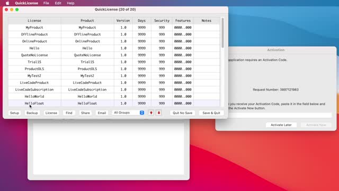Open the All Groups dropdown
The height and width of the screenshot is (191, 339).
129,112
